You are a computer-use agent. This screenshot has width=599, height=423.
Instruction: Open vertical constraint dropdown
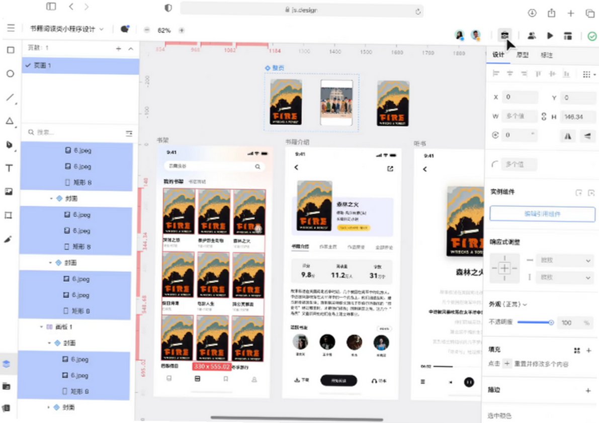pos(564,277)
